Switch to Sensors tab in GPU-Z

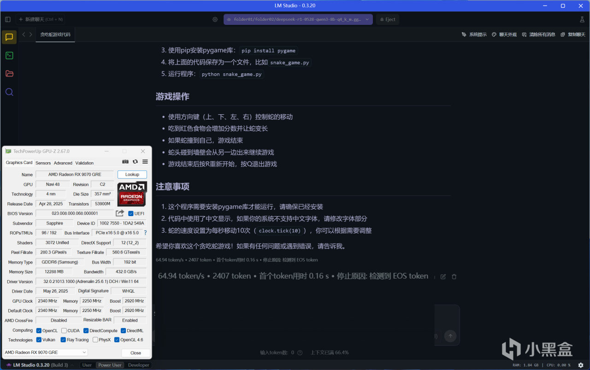click(x=43, y=163)
